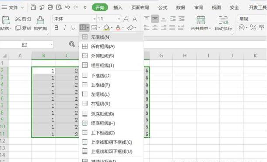Image resolution: width=267 pixels, height=162 pixels.
Task: Click distributed alignment icon
Action: pos(181,27)
